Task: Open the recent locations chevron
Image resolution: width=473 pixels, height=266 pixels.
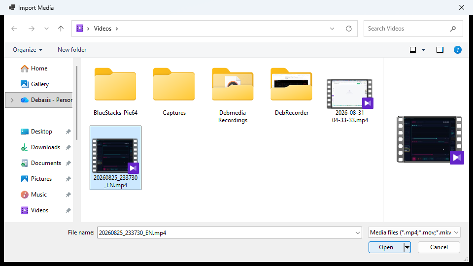Action: pyautogui.click(x=46, y=29)
